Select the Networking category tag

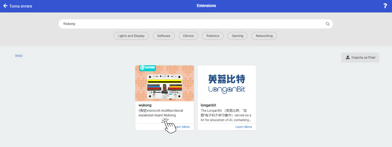tap(264, 36)
